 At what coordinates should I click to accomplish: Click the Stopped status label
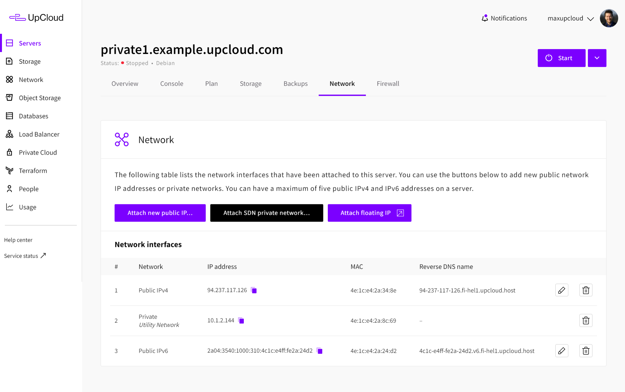point(137,63)
